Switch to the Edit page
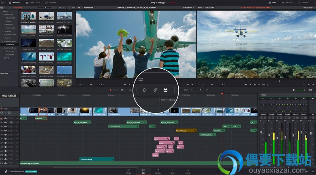 pyautogui.click(x=143, y=171)
